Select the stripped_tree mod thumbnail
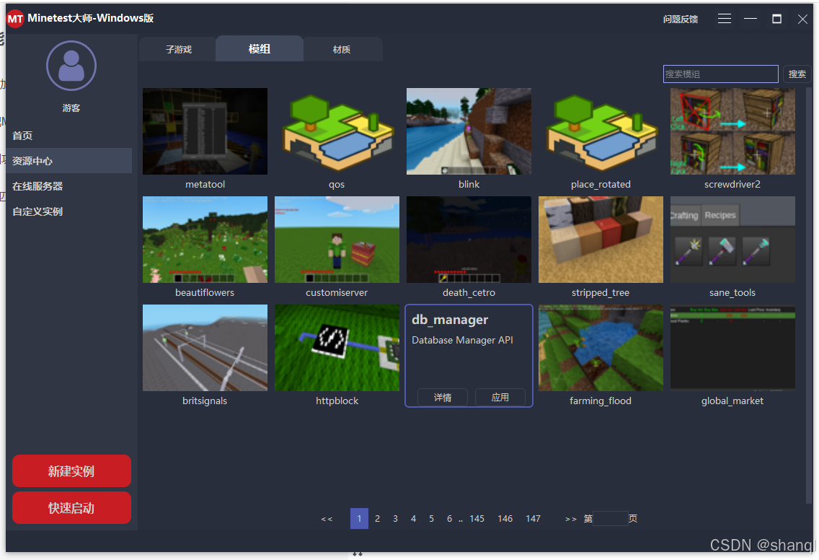 click(601, 240)
